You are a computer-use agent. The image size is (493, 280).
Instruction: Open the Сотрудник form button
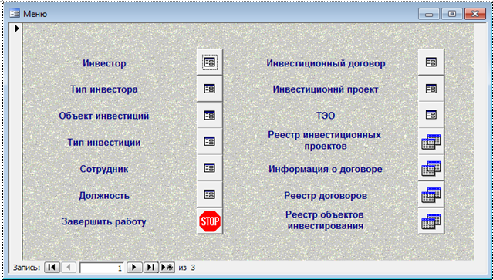[x=210, y=168]
